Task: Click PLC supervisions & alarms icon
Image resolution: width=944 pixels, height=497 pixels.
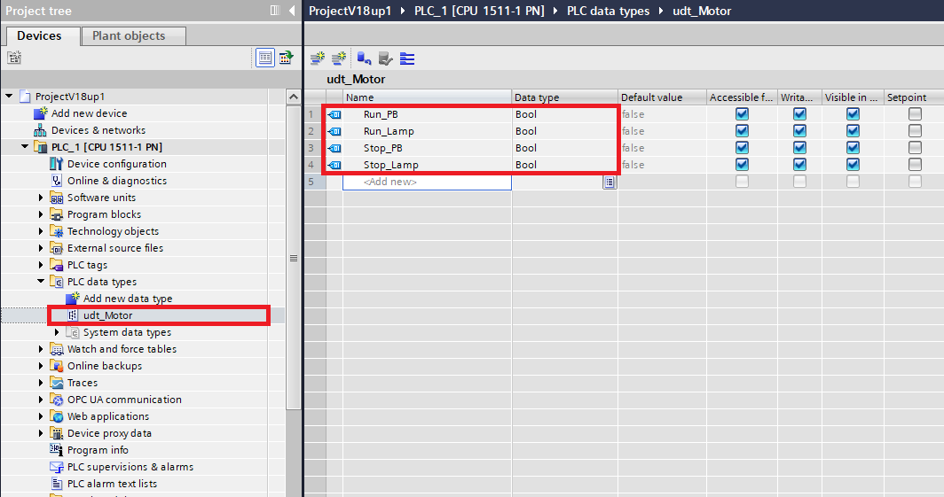Action: click(57, 466)
